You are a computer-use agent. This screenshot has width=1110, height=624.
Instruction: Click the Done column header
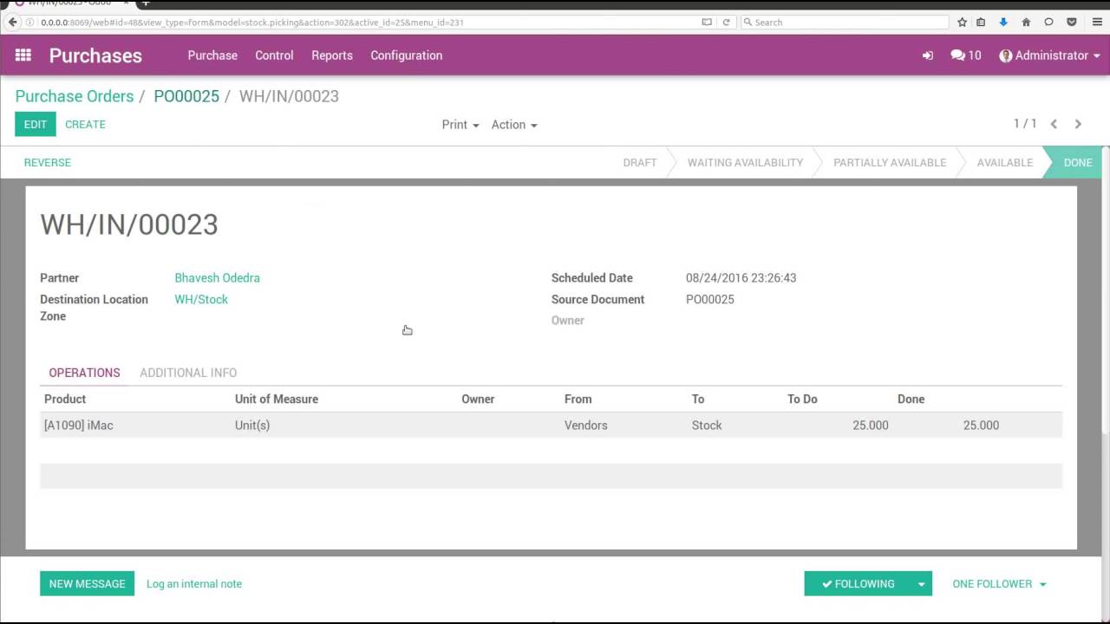[911, 400]
